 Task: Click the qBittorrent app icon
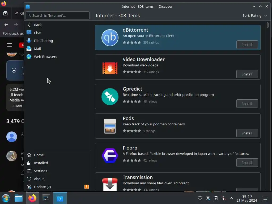coord(110,38)
